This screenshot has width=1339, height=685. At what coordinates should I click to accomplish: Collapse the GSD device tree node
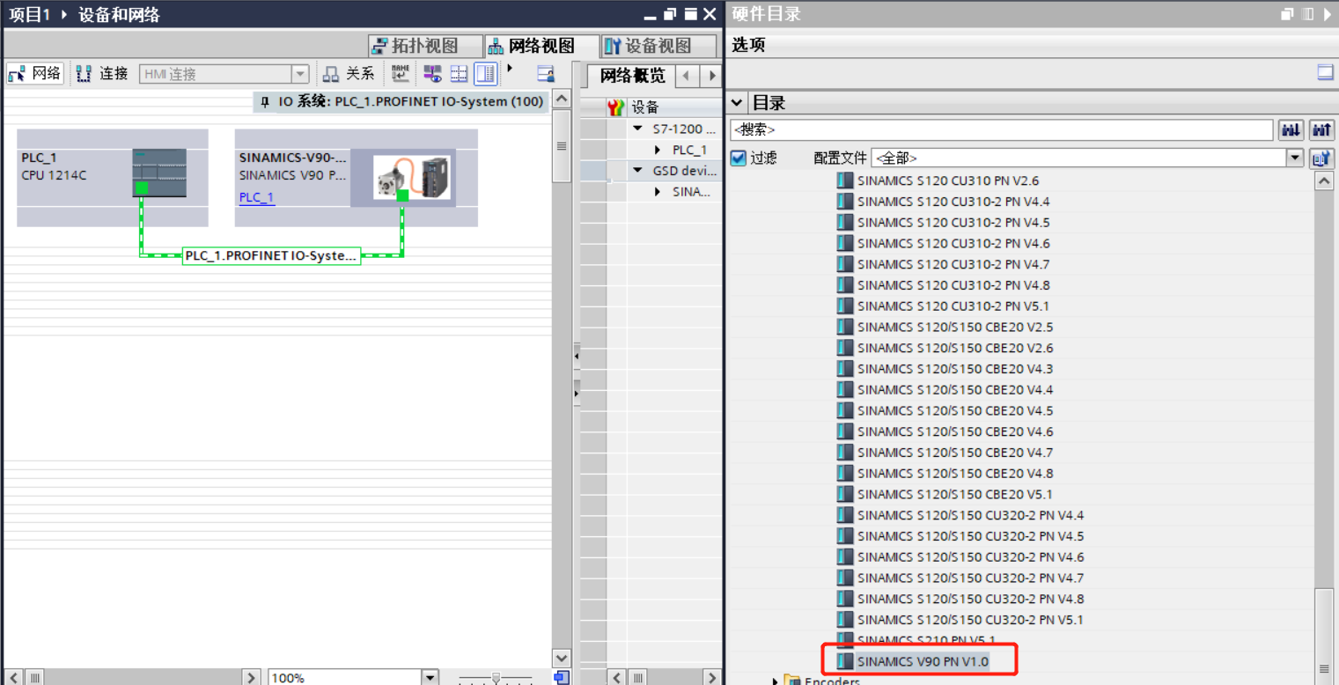[638, 171]
